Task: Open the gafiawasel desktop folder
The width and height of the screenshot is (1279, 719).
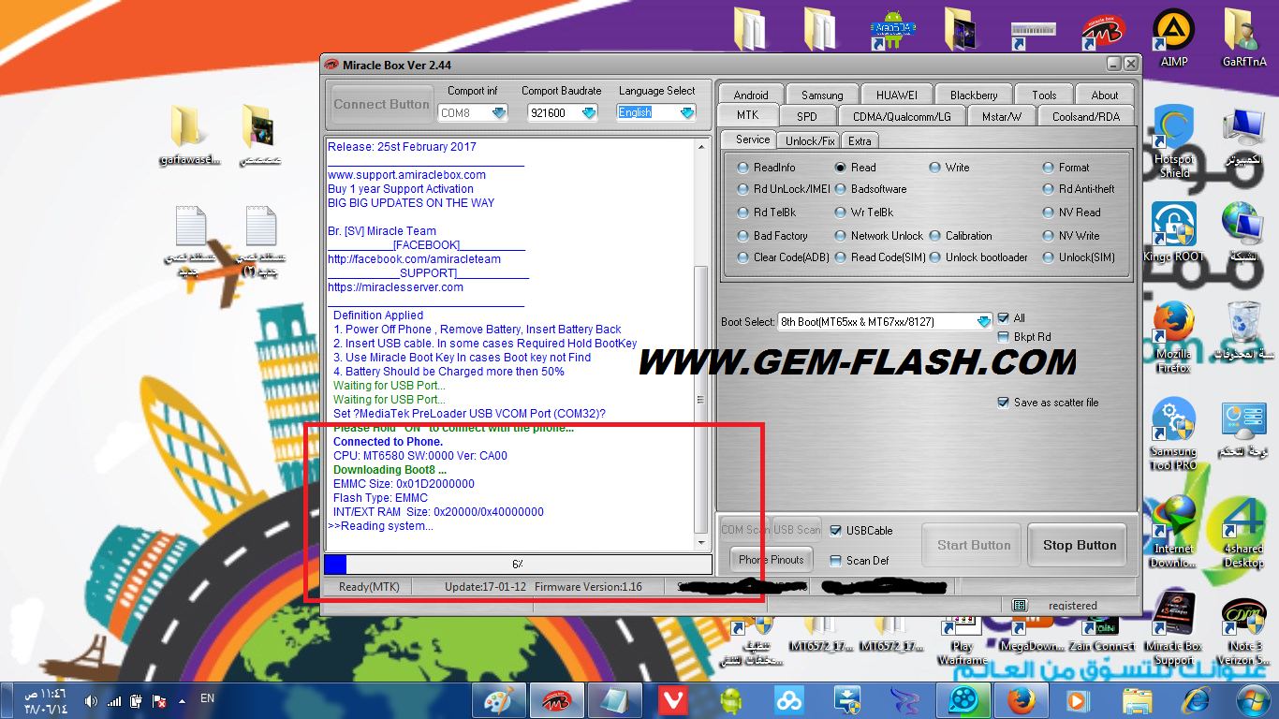Action: point(190,135)
